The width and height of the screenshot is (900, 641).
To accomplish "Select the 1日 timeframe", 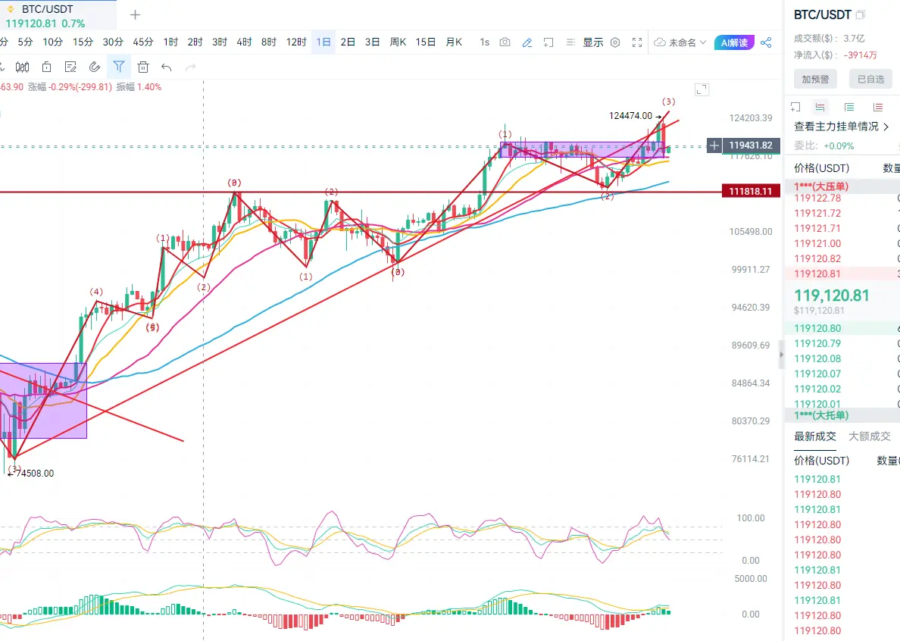I will pos(323,42).
